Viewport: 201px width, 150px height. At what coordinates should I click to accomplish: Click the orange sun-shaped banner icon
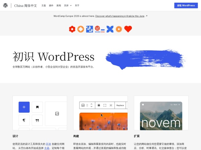pyautogui.click(x=119, y=29)
